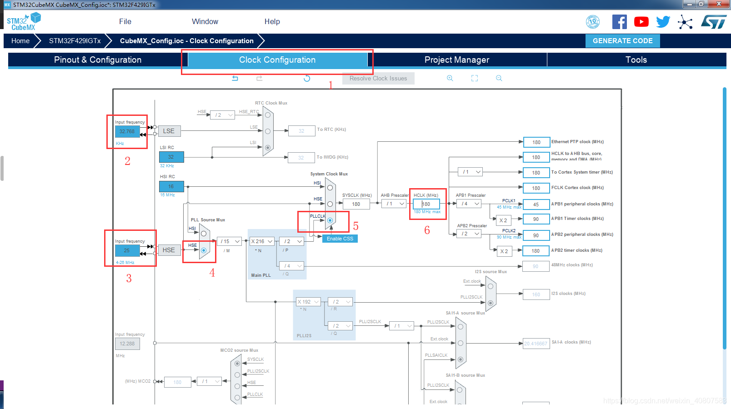The image size is (731, 409).
Task: Click the HSE input frequency field 25
Action: (x=127, y=250)
